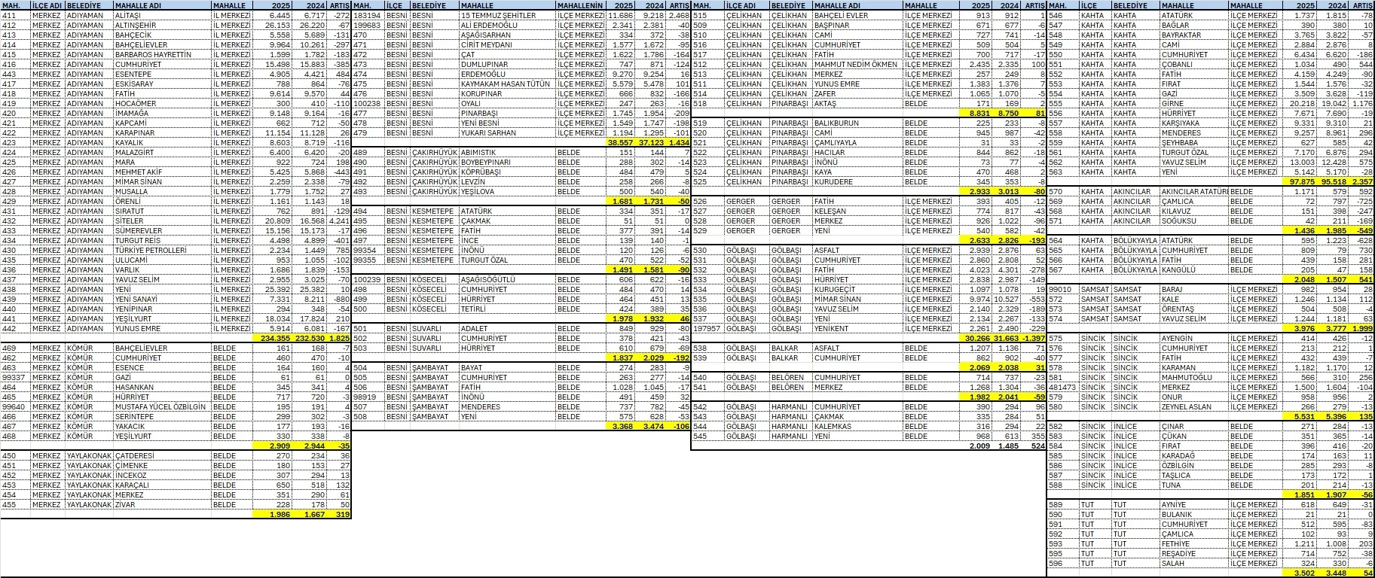
Task: Click the BARBAROS HAYRETTİN cell
Action: click(x=153, y=54)
